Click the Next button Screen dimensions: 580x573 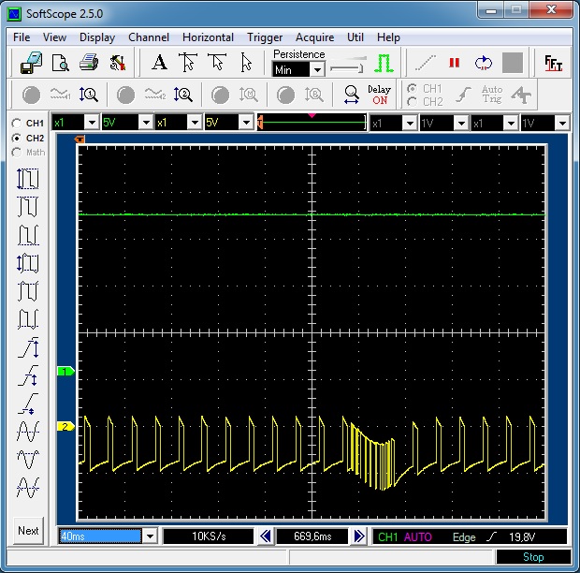point(28,531)
